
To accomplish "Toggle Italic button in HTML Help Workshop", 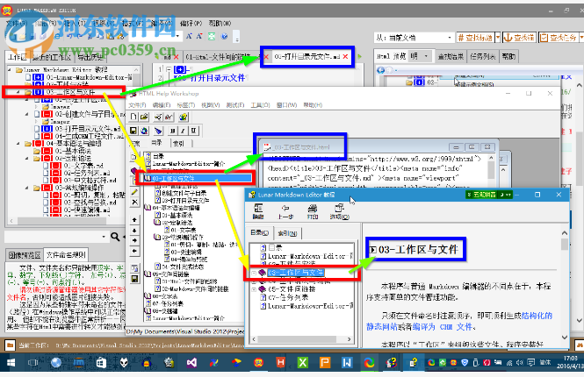I will pyautogui.click(x=183, y=131).
